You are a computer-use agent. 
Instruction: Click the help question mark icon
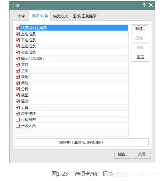(x=144, y=5)
